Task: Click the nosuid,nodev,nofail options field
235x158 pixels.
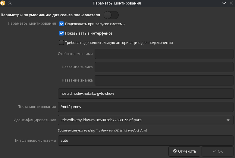Action: pos(146,94)
